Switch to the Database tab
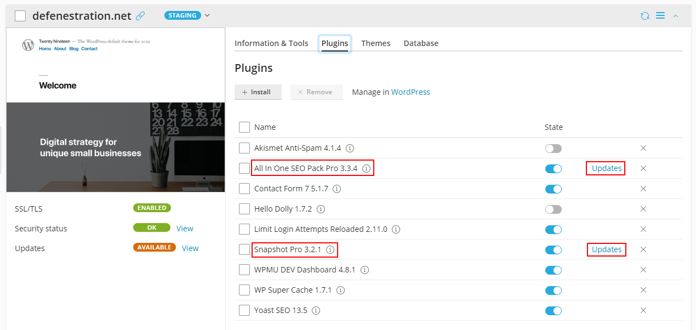 (421, 43)
